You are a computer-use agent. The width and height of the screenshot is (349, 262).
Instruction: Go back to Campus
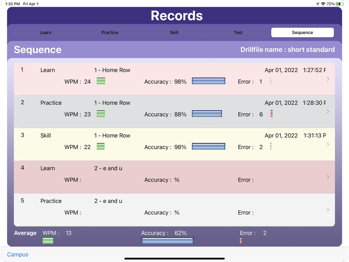coord(17,254)
